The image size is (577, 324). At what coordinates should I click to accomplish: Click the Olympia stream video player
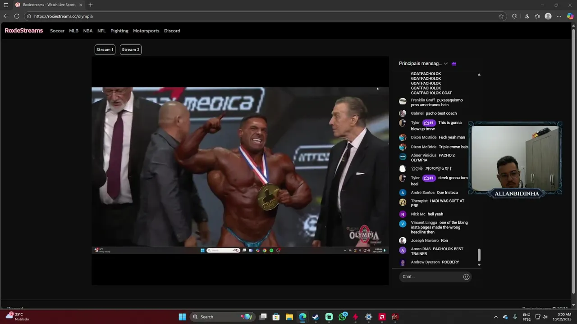240,171
